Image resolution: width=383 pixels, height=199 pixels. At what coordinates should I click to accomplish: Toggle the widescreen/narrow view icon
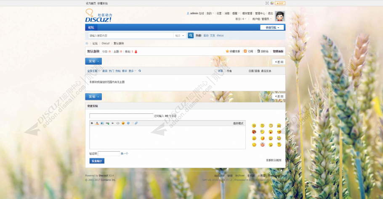[x=267, y=3]
